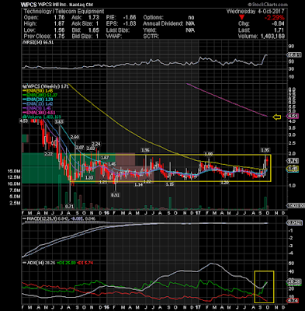Click the yellow arrow pointing at 4.51

tap(277, 117)
